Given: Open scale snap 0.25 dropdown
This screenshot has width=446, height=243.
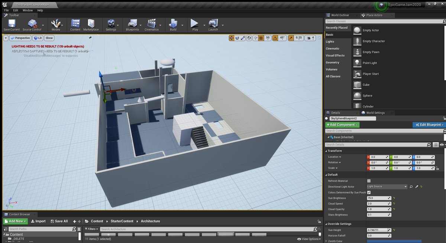Looking at the screenshot, I should pyautogui.click(x=298, y=38).
